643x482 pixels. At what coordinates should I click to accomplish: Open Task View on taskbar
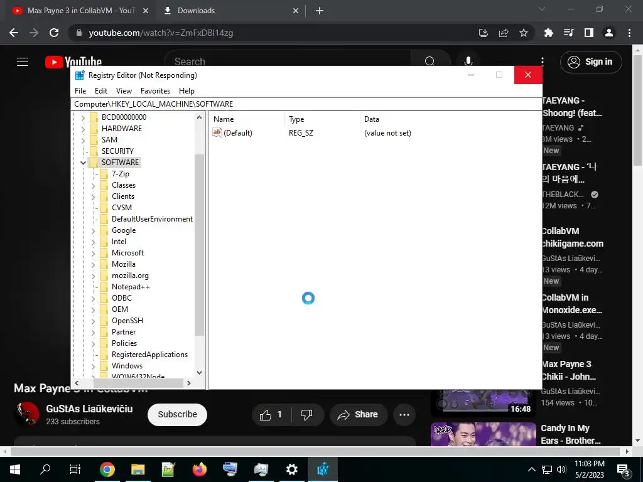[75, 469]
